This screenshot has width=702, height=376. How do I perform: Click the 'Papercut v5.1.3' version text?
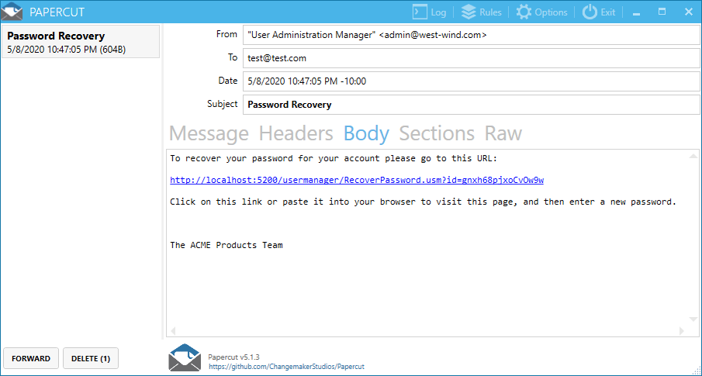(233, 357)
